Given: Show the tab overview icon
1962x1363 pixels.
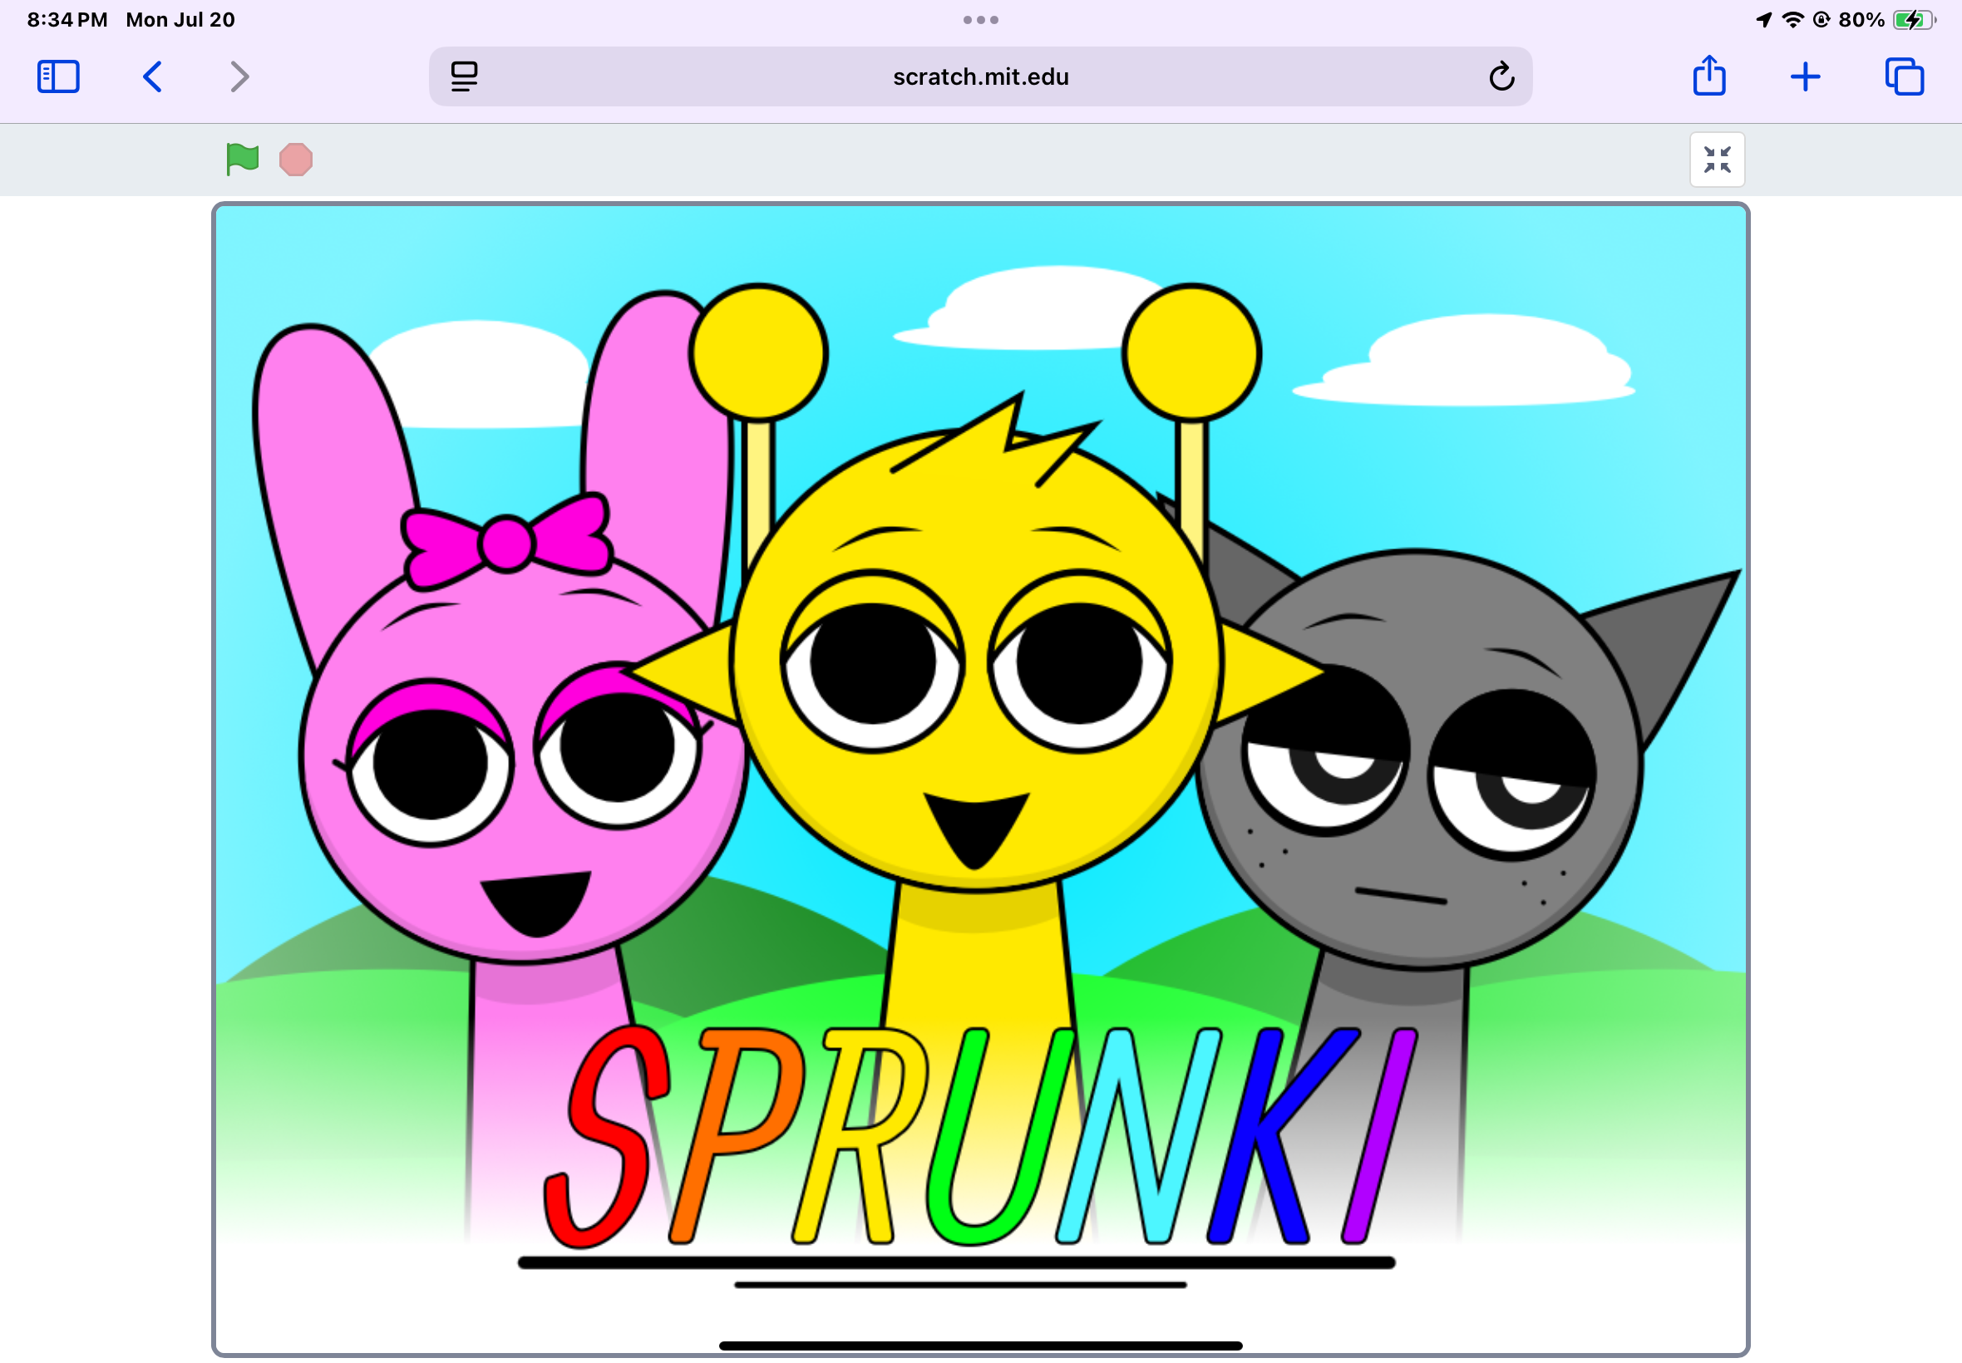Looking at the screenshot, I should pos(1904,76).
